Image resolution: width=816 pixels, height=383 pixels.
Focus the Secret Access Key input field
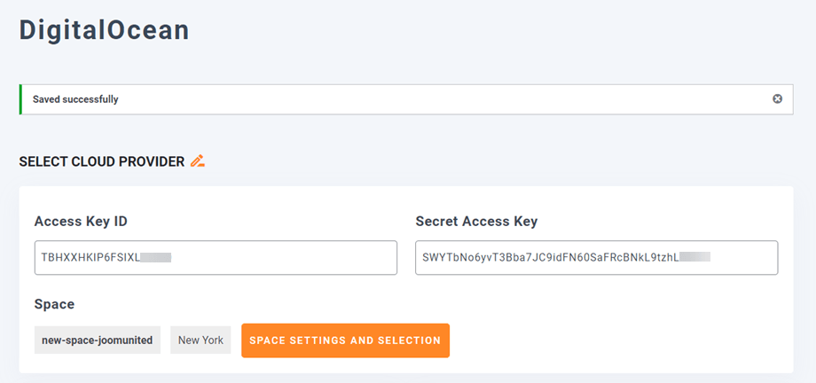coord(745,257)
